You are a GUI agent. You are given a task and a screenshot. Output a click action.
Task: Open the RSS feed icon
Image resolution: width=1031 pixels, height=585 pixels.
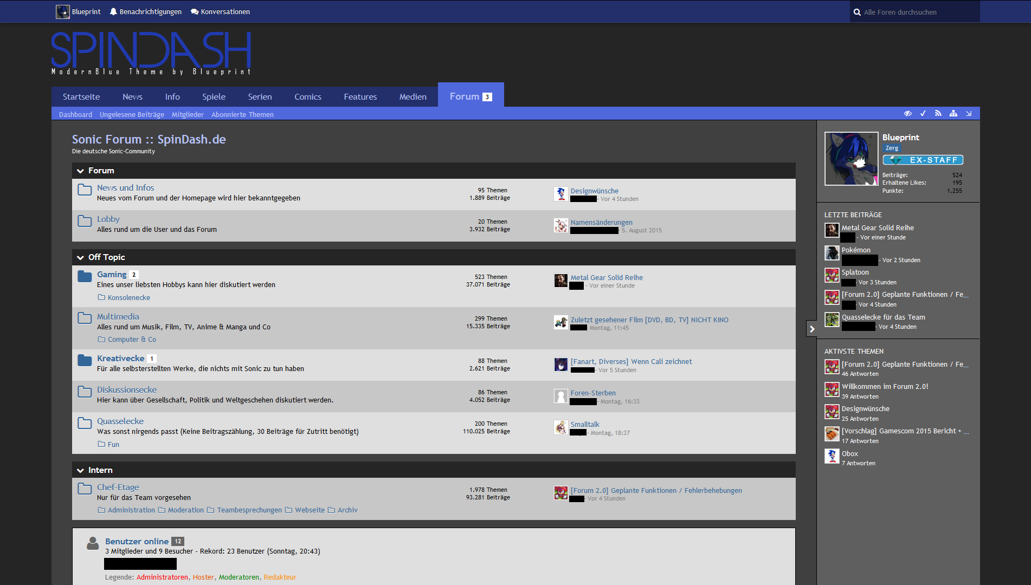click(x=938, y=114)
